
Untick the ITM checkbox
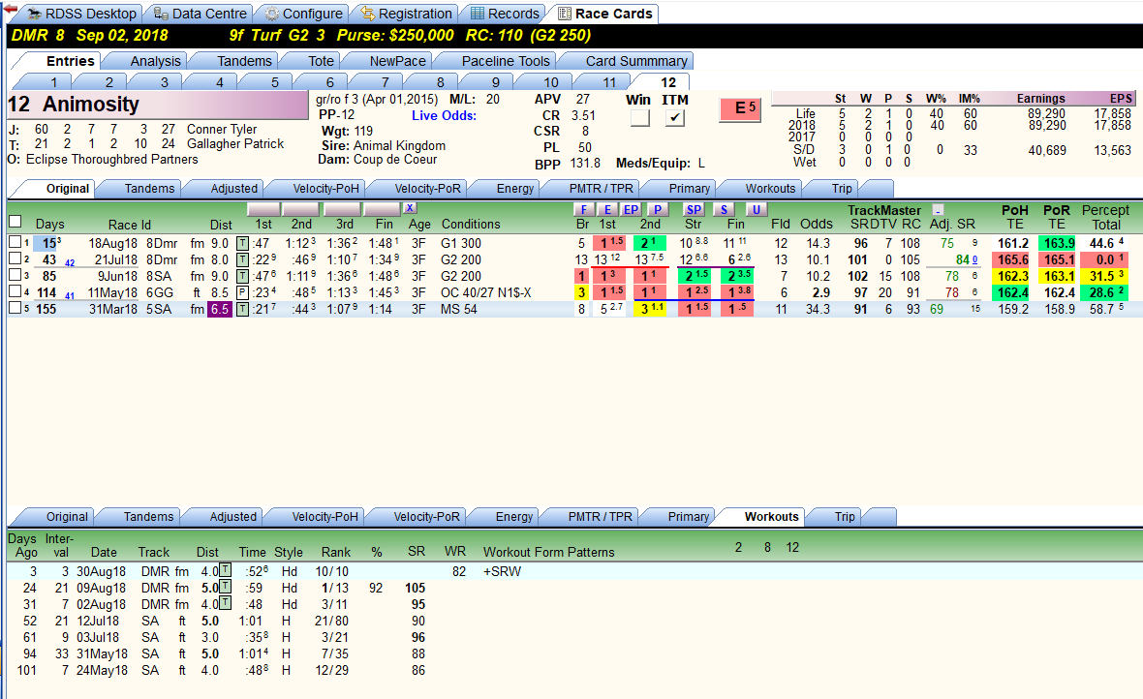676,117
